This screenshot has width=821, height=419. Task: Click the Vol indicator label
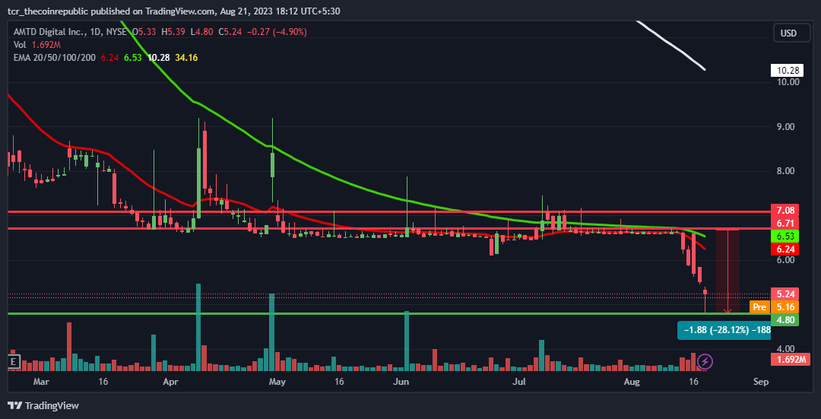tap(20, 45)
